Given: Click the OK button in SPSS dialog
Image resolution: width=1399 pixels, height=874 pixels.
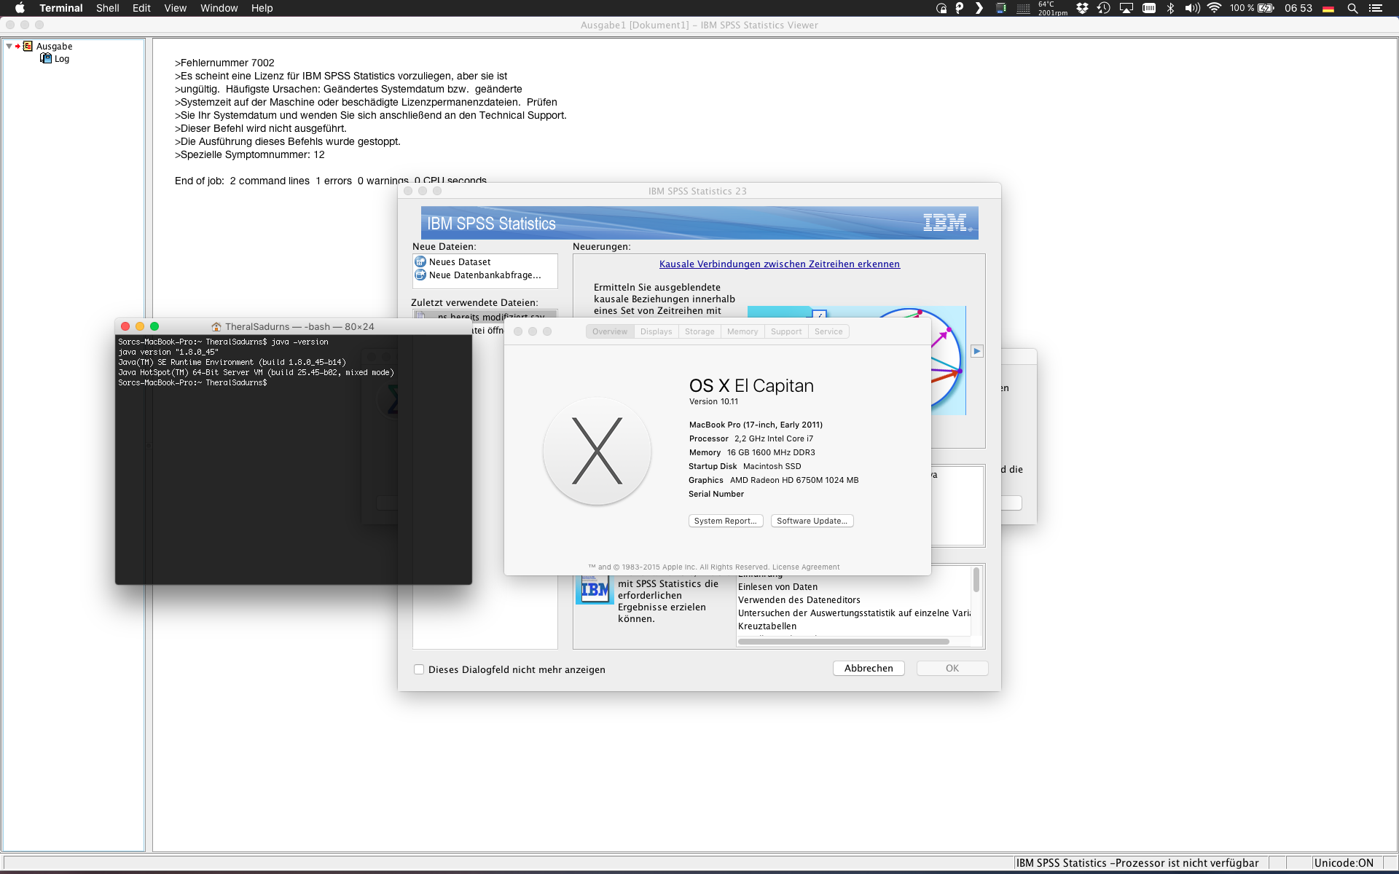Looking at the screenshot, I should click(952, 668).
